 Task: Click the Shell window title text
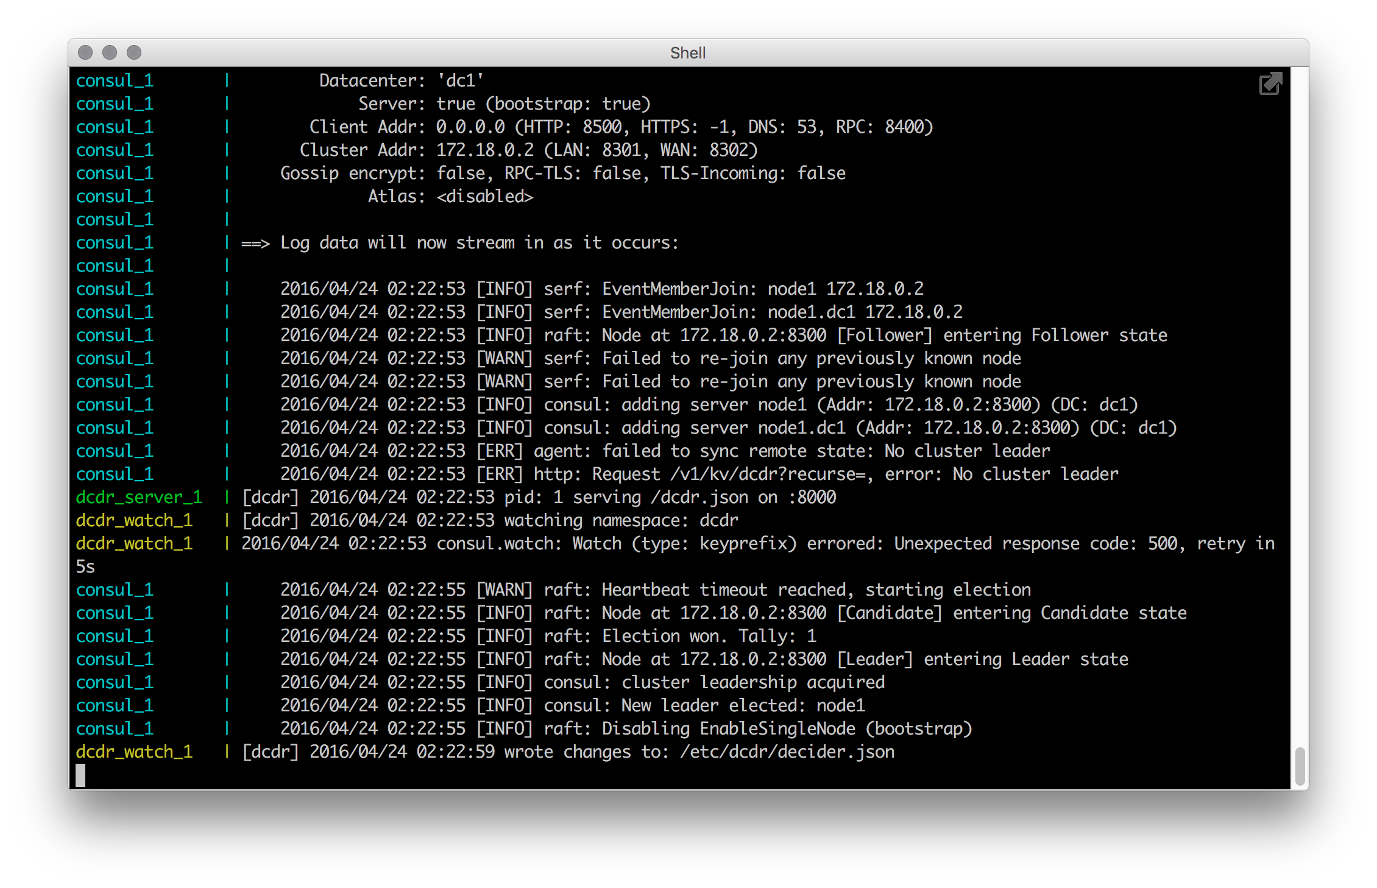[x=687, y=53]
